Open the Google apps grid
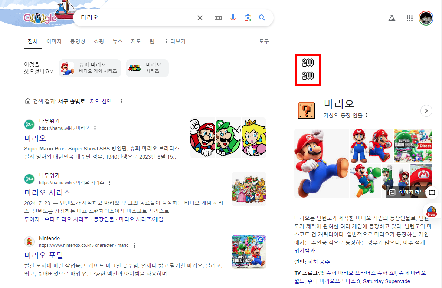Image resolution: width=442 pixels, height=288 pixels. click(410, 18)
